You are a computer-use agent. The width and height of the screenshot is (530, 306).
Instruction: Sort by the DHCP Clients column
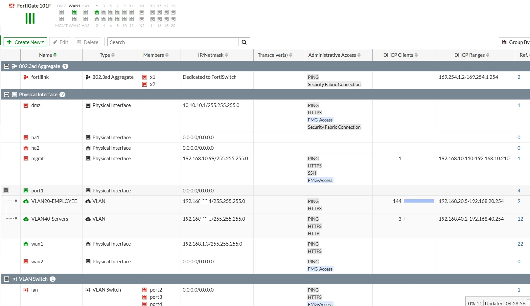point(401,55)
